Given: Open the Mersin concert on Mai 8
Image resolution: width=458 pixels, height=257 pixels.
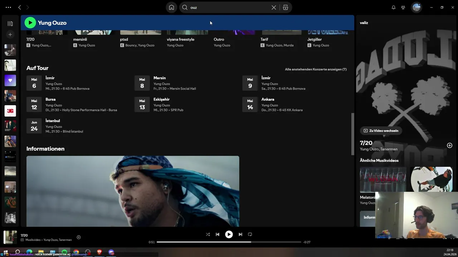Looking at the screenshot, I should pyautogui.click(x=186, y=83).
